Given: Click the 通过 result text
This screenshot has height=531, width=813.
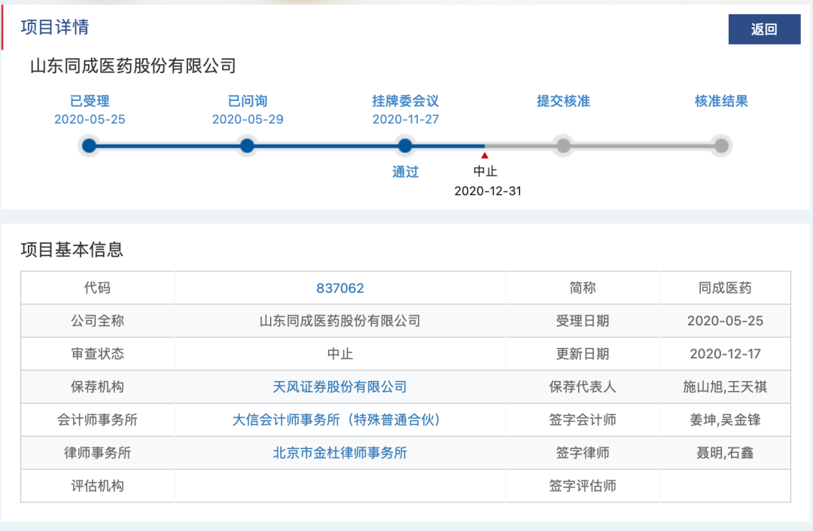Looking at the screenshot, I should coord(406,172).
